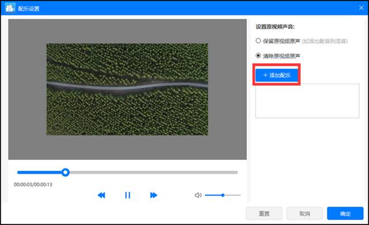The image size is (369, 225).
Task: Select 清除原视频原声 radio option
Action: tap(258, 56)
